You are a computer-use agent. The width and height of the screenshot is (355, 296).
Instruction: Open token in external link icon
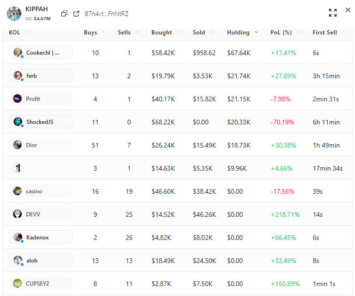pos(76,14)
